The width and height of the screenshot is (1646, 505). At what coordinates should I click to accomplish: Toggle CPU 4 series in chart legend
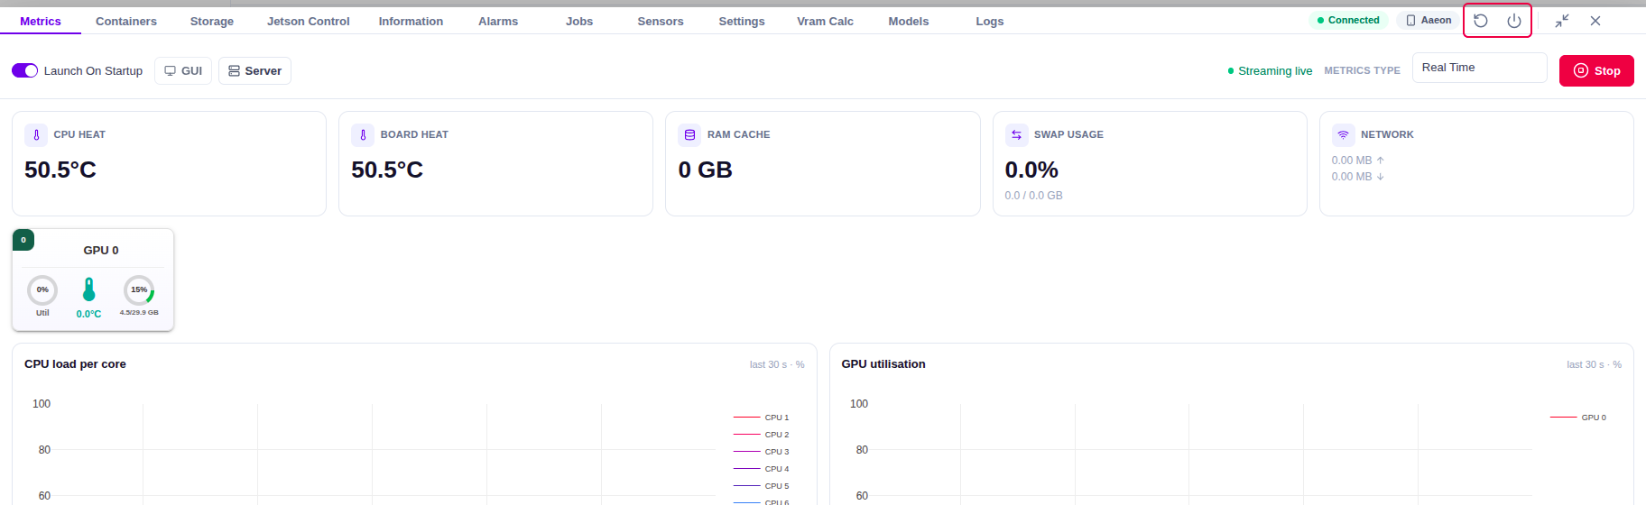click(762, 469)
